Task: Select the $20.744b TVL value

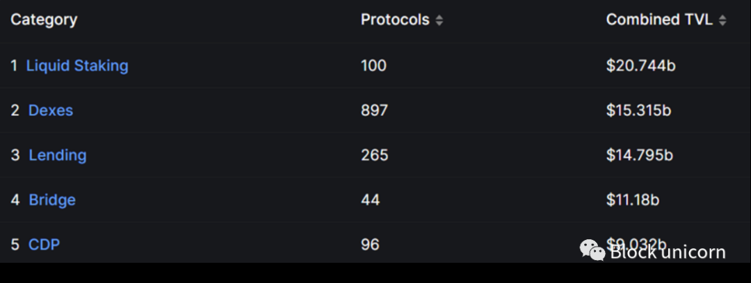Action: [641, 65]
